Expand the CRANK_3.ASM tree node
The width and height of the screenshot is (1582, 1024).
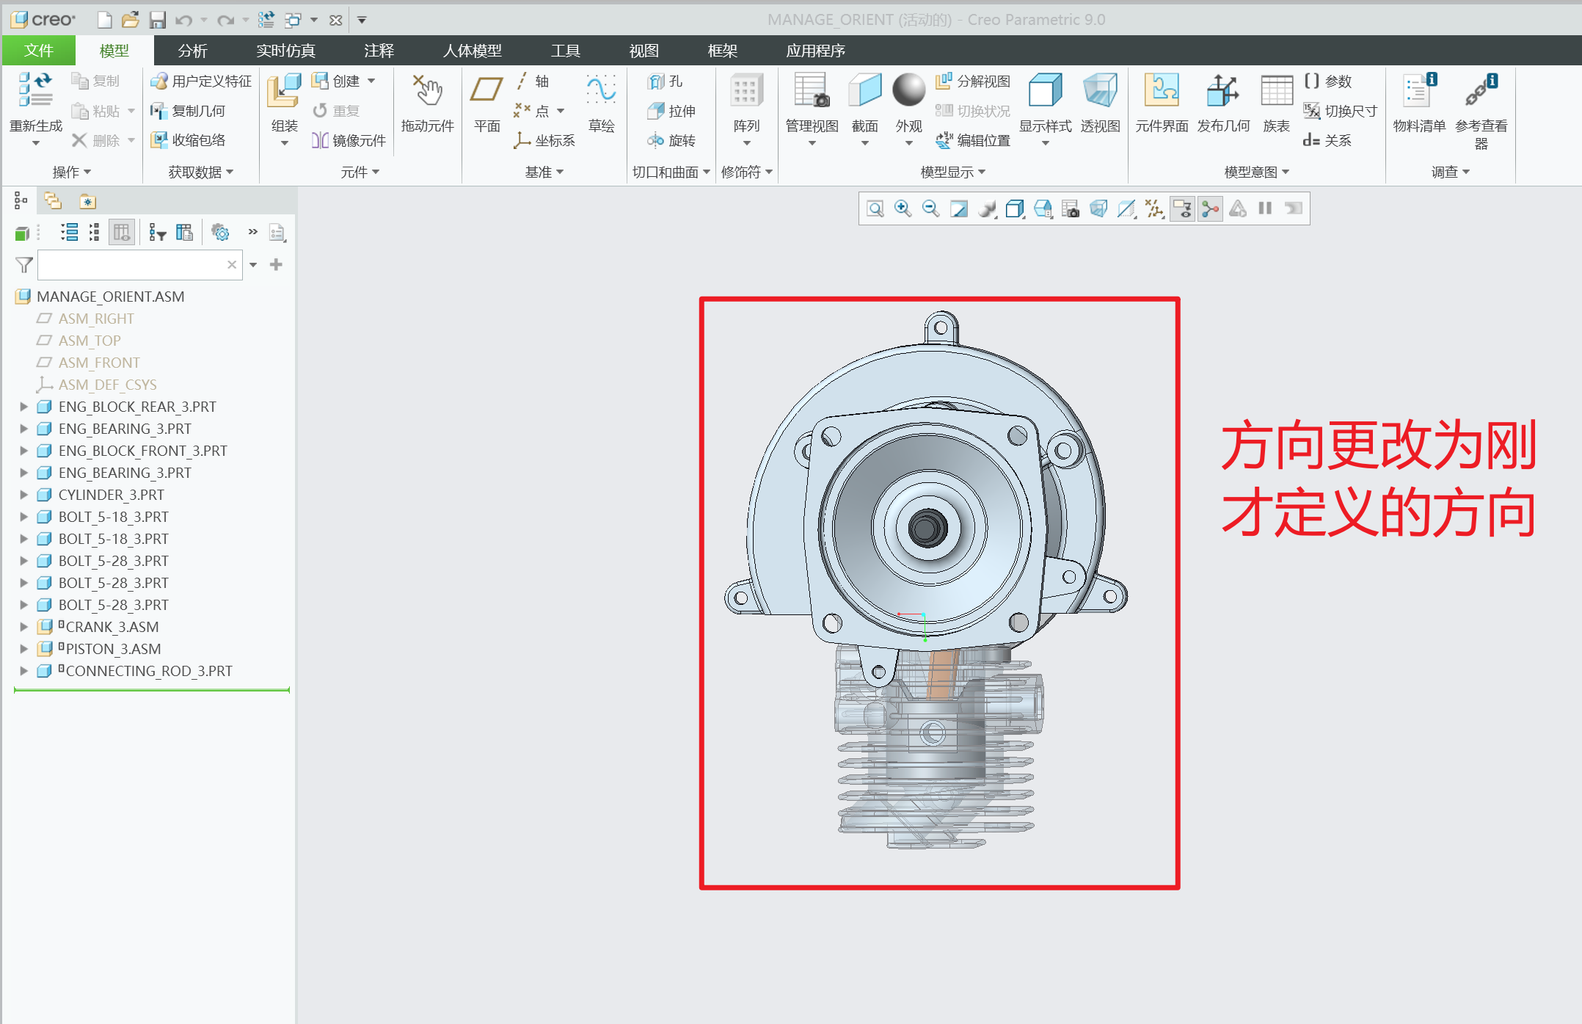click(23, 627)
